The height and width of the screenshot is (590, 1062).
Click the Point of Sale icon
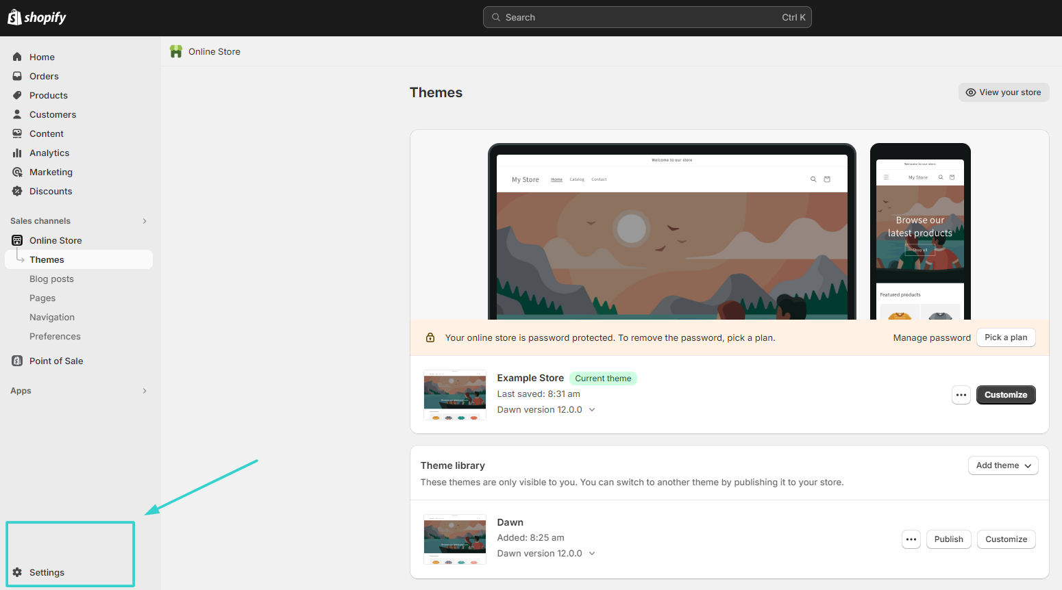(17, 361)
